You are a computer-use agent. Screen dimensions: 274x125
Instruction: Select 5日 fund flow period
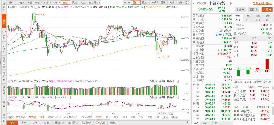coord(258,20)
